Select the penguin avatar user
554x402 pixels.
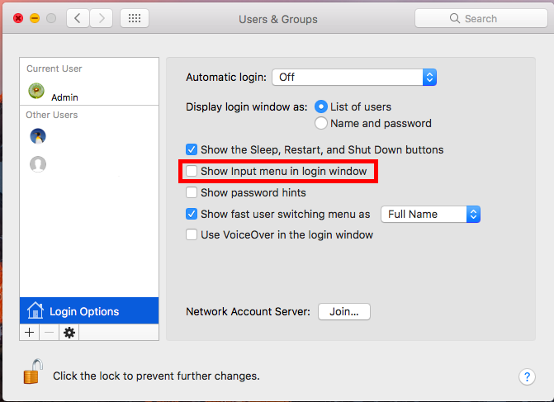point(37,136)
